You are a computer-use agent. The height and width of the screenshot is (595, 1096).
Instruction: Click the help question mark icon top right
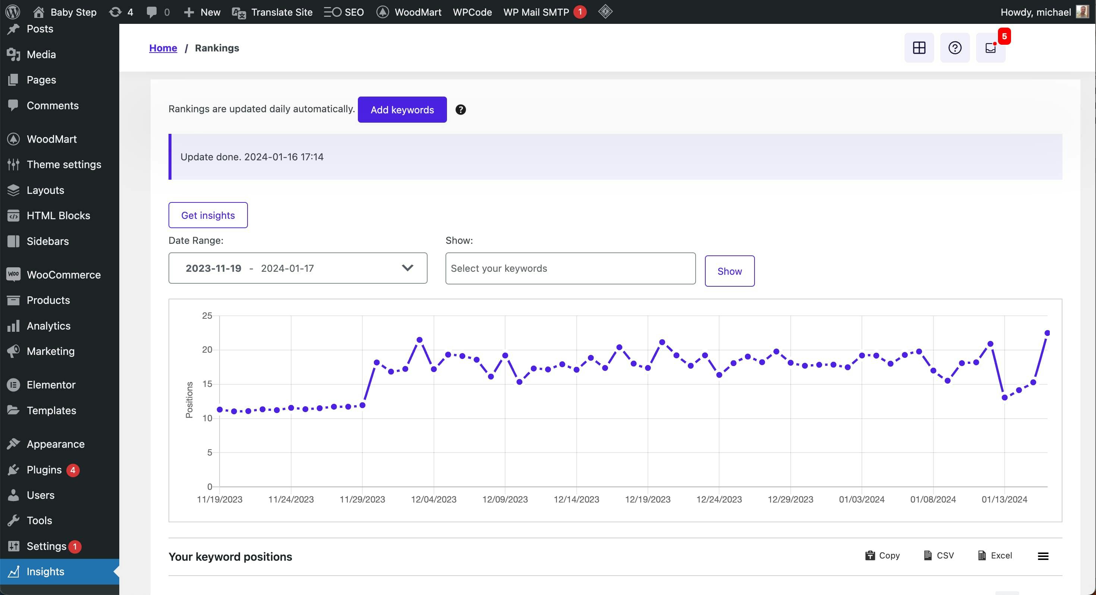955,48
